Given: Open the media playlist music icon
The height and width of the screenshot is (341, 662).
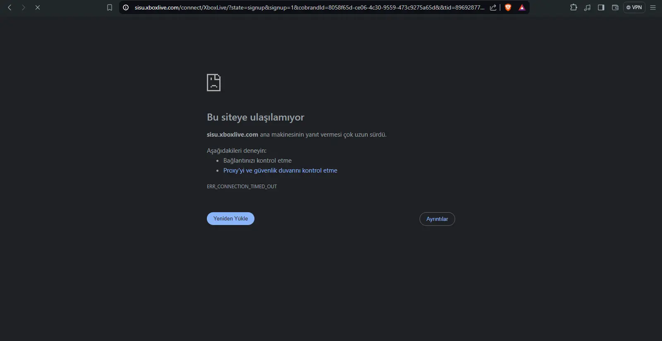Looking at the screenshot, I should [588, 7].
